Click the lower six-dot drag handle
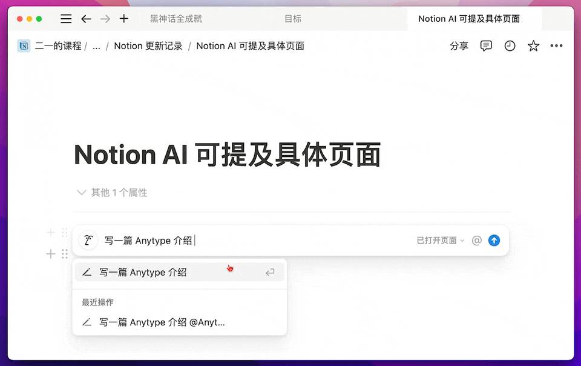The height and width of the screenshot is (366, 581). tap(65, 254)
